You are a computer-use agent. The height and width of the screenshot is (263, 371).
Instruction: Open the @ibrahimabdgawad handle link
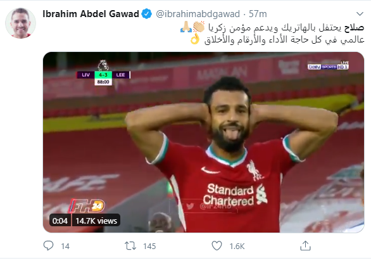(198, 14)
